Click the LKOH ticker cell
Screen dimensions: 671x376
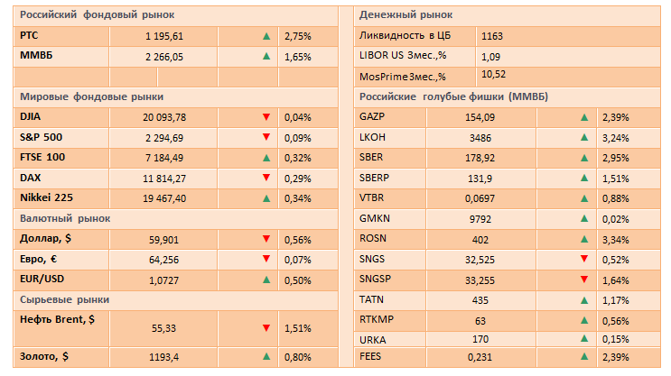371,137
